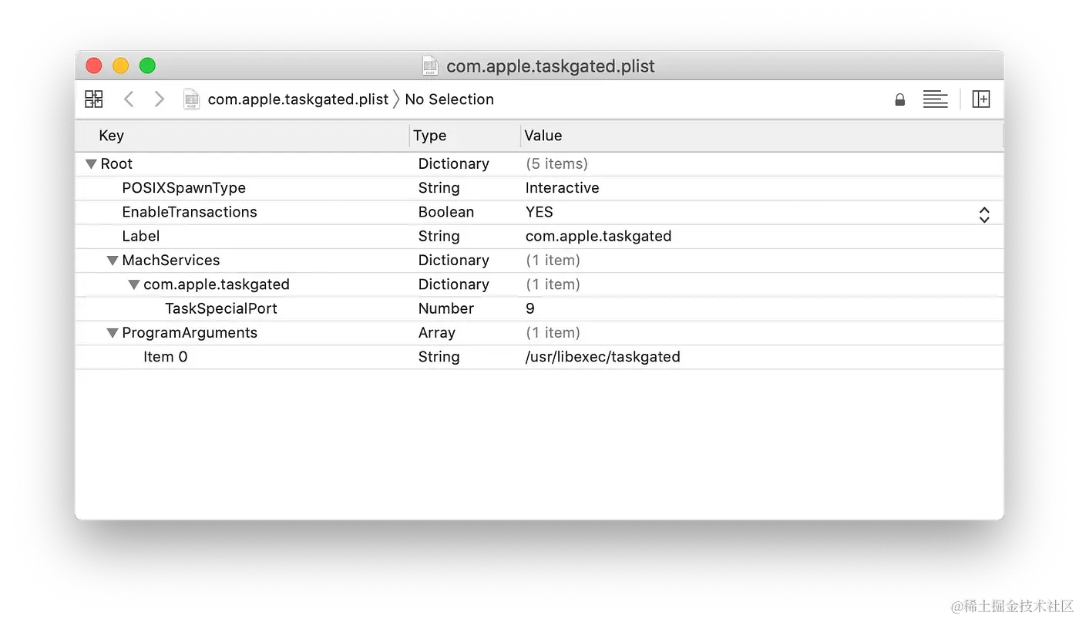1079x619 pixels.
Task: Add an editor with the split icon
Action: [x=980, y=99]
